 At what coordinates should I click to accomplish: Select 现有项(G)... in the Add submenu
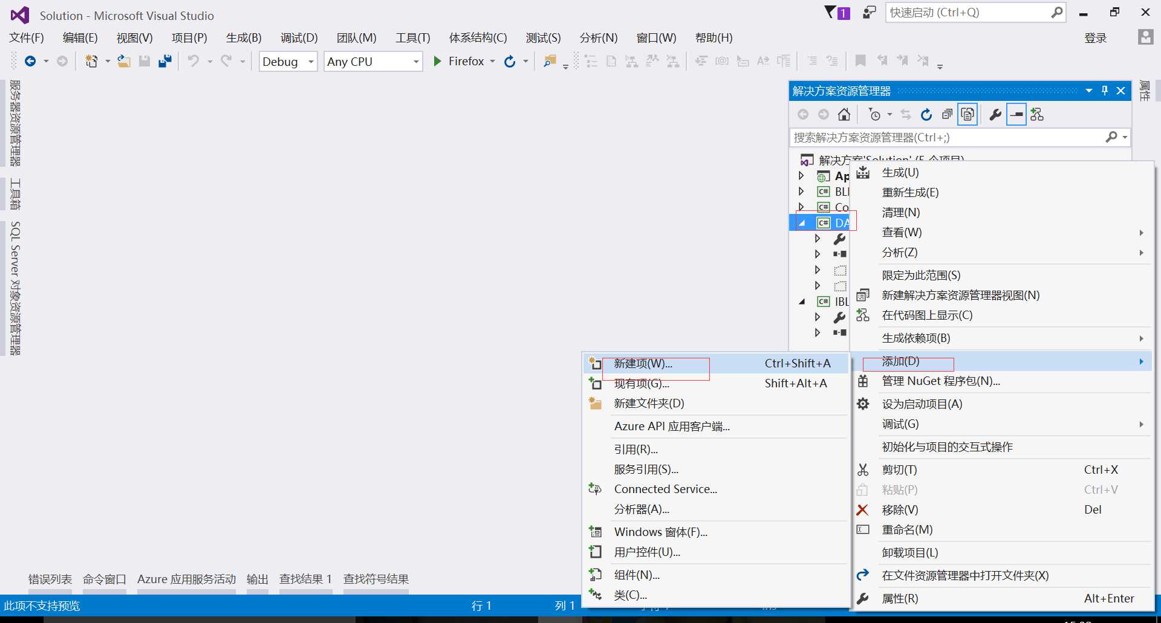pyautogui.click(x=717, y=383)
